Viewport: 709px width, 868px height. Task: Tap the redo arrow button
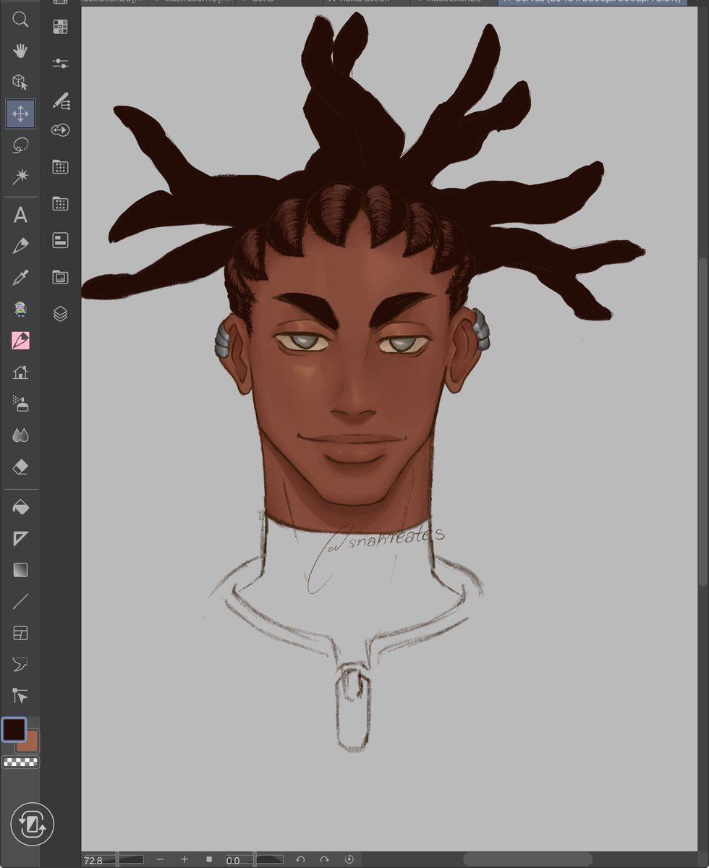click(324, 859)
